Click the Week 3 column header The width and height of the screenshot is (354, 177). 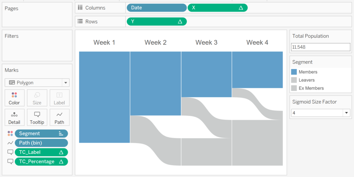(x=206, y=43)
